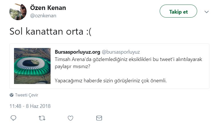Retweet this tweet using the arrows icon
The width and height of the screenshot is (212, 128).
point(42,118)
